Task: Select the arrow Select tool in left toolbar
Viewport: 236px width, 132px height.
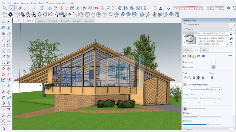Action: [3, 22]
